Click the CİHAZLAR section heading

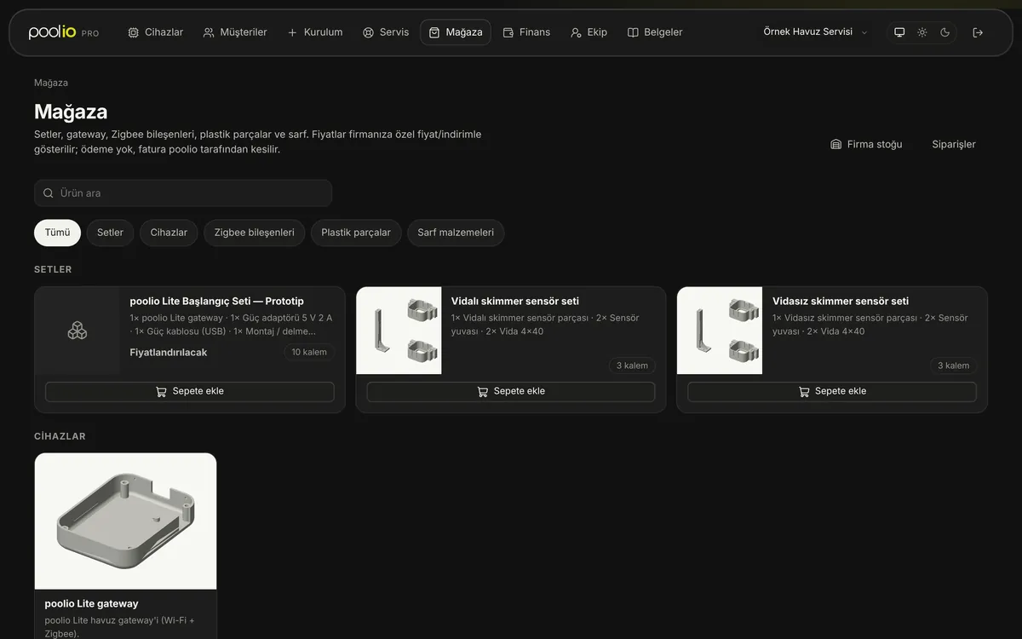60,436
